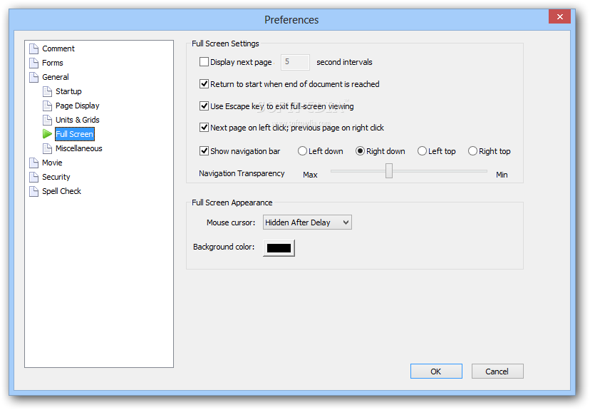This screenshot has height=410, width=590.
Task: Click the page icon beside Comment
Action: [34, 48]
